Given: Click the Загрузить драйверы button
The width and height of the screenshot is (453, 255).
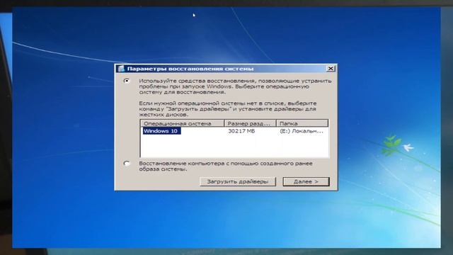Looking at the screenshot, I should point(238,181).
